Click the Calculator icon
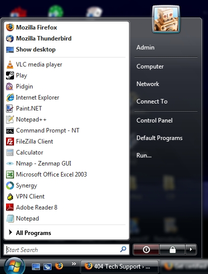The height and width of the screenshot is (274, 208). pos(10,152)
